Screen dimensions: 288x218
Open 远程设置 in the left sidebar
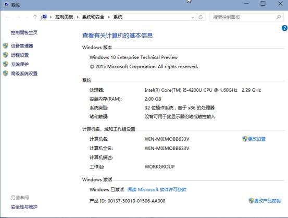click(20, 55)
